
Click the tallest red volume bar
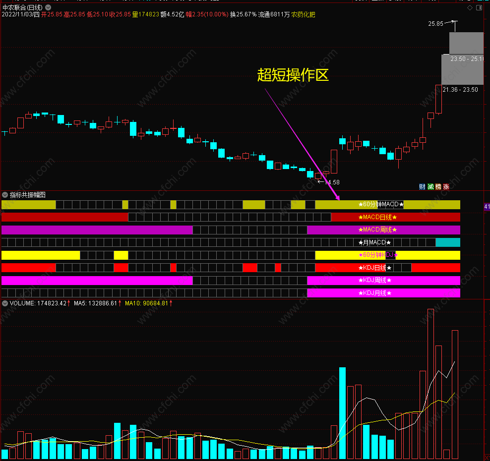click(x=430, y=384)
